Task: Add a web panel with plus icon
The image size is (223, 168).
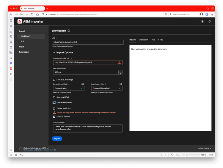Action: (11, 79)
